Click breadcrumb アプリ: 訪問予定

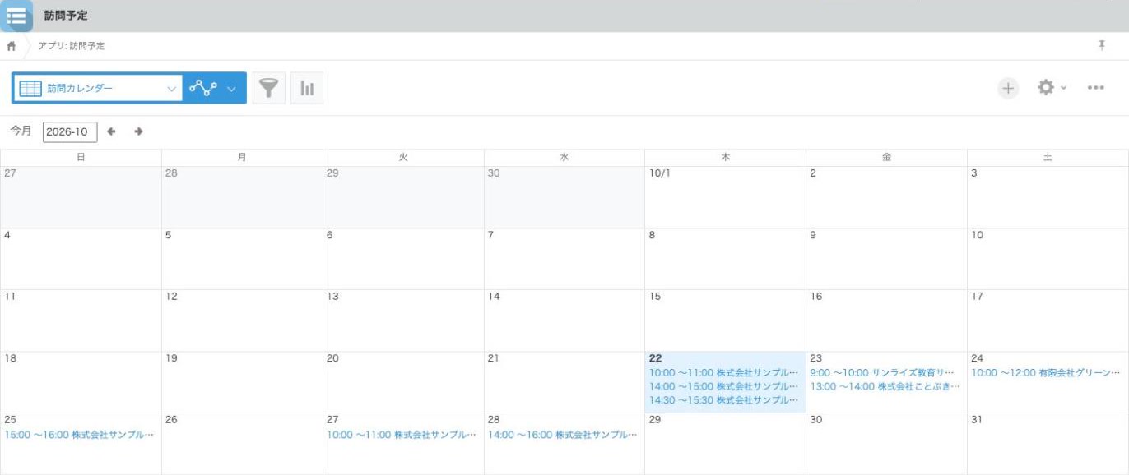click(x=72, y=46)
